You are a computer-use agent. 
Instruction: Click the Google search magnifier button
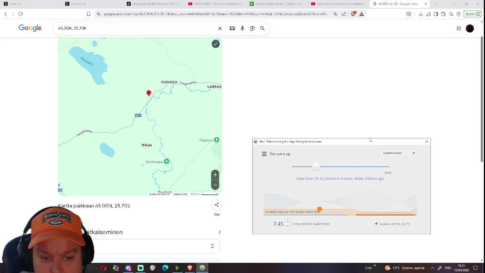tap(262, 28)
